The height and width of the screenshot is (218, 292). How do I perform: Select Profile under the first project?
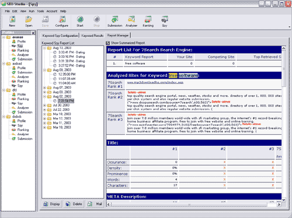point(22,41)
